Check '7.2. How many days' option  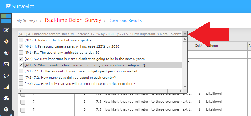point(21,78)
